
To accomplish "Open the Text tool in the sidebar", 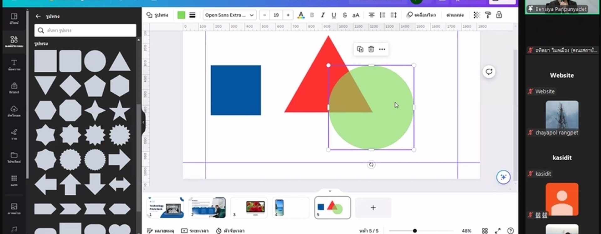I will 14,65.
